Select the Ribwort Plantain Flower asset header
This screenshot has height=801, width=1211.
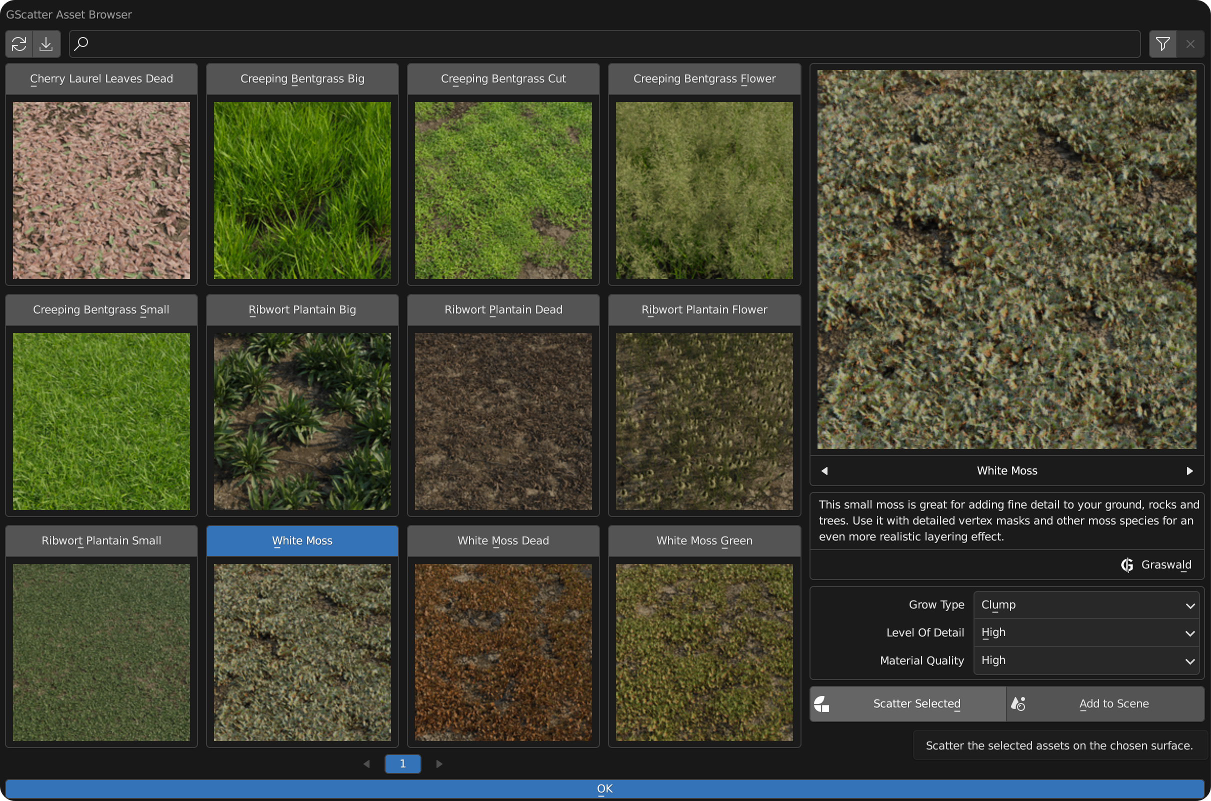click(704, 309)
